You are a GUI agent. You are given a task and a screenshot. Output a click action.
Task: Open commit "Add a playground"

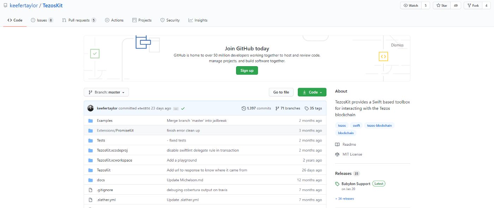182,160
